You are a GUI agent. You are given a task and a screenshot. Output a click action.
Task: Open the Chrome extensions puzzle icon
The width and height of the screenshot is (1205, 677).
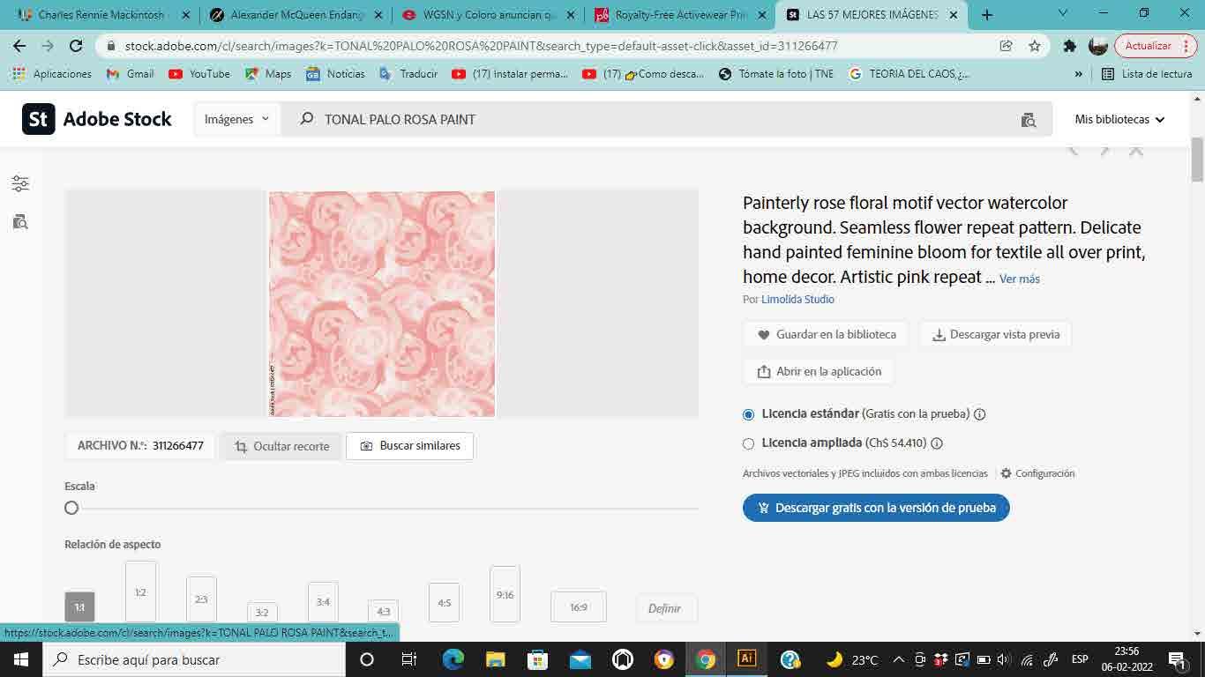tap(1070, 46)
